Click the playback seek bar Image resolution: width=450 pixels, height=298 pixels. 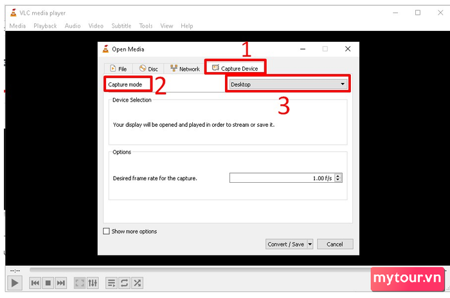193,270
